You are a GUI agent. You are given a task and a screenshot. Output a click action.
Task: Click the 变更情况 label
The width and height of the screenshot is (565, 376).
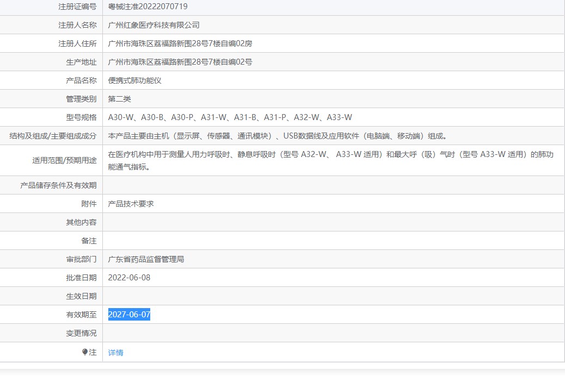82,333
